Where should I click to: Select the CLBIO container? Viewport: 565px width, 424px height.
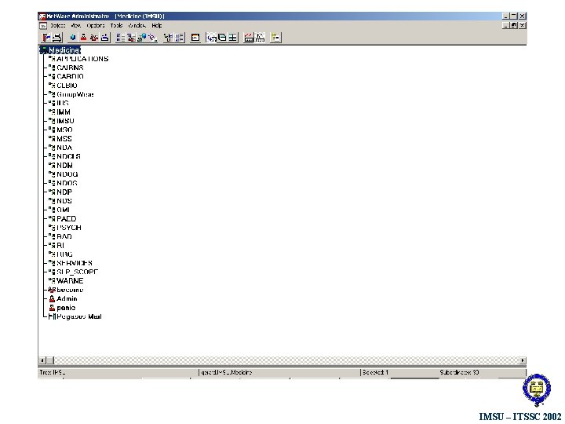pyautogui.click(x=67, y=86)
